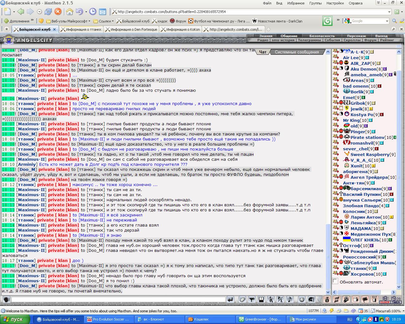Click the eraser icon to clear chat

(x=242, y=299)
